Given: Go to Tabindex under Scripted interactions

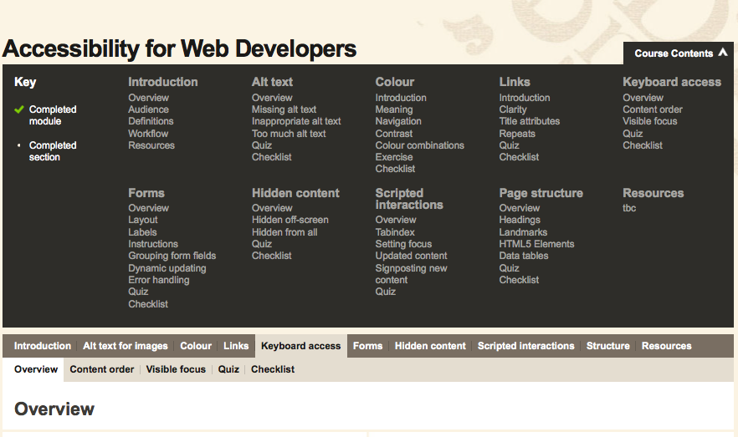Looking at the screenshot, I should point(395,232).
